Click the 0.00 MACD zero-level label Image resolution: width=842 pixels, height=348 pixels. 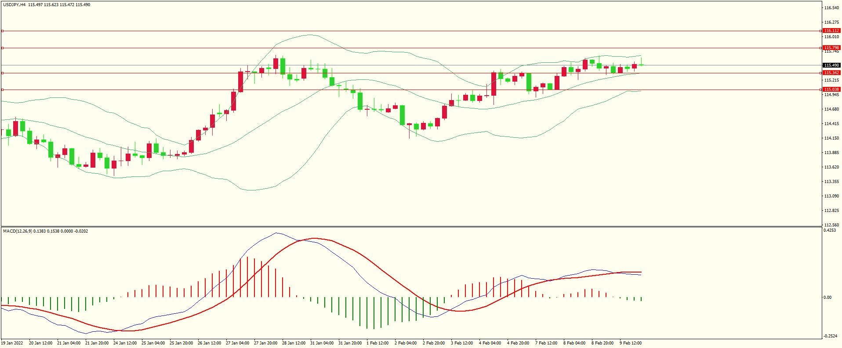827,298
